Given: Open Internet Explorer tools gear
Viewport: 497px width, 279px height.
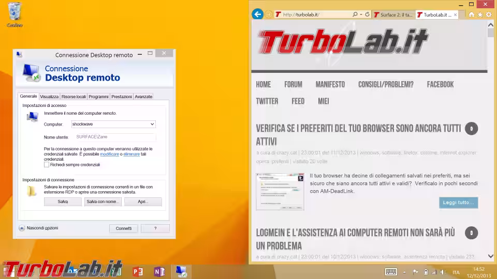Looking at the screenshot, I should tap(488, 14).
